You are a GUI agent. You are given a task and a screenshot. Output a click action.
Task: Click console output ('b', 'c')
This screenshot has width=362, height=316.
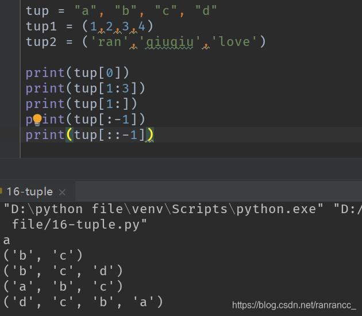pyautogui.click(x=43, y=256)
